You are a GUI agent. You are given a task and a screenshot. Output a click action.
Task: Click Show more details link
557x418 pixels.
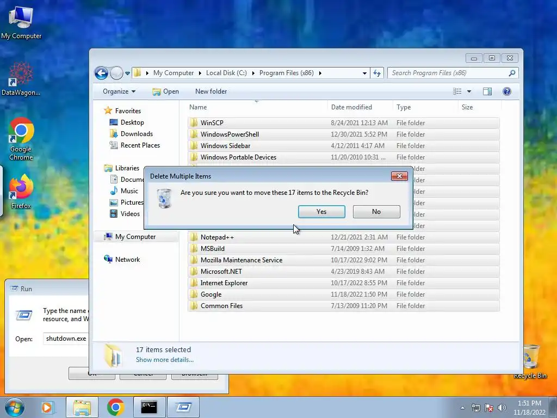[x=164, y=360]
